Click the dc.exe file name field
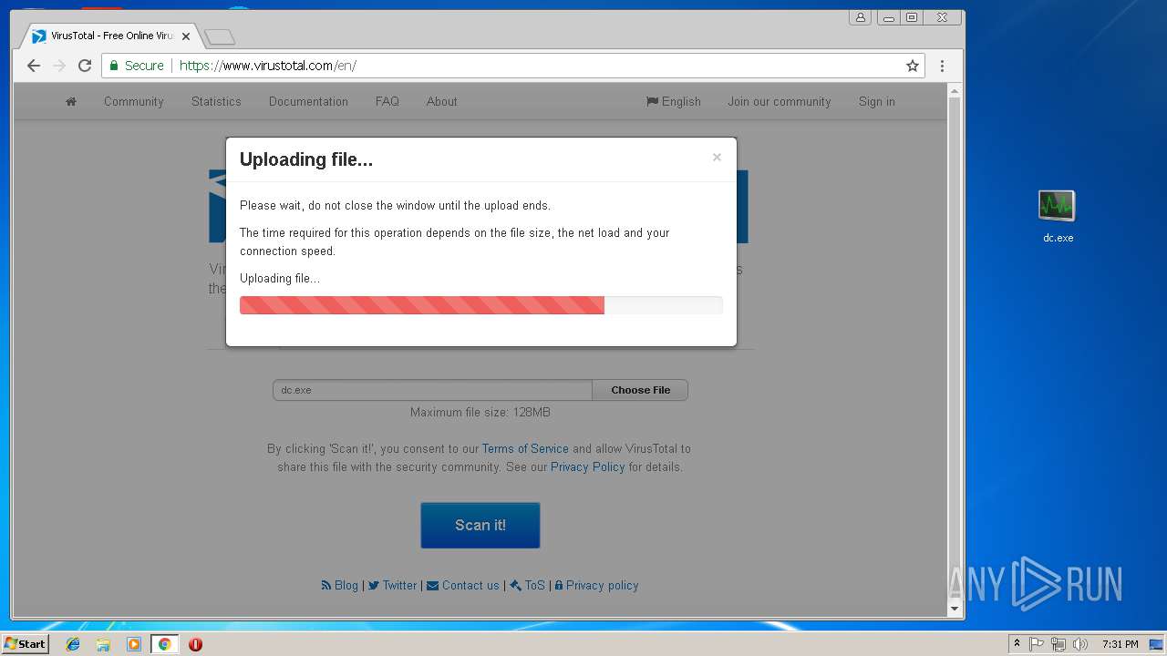 click(x=432, y=390)
